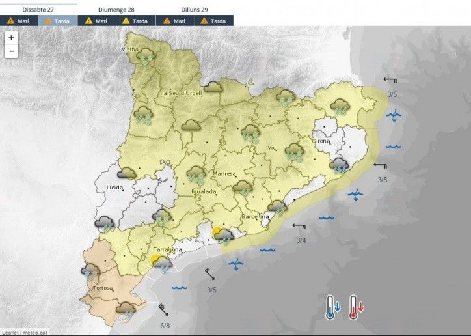Click rain cloud icon at Barcelona
Image resolution: width=471 pixels, height=336 pixels.
click(277, 208)
